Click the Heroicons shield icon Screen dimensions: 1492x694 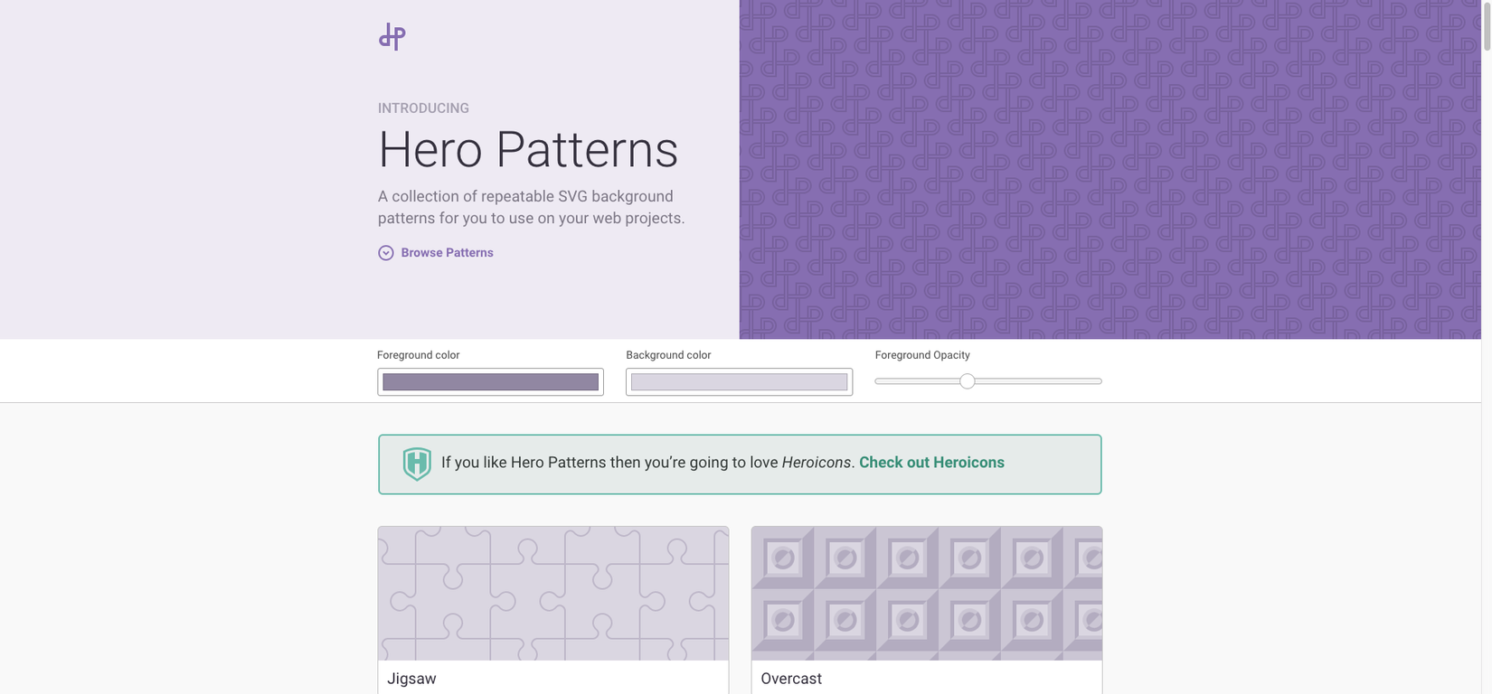[x=417, y=464]
